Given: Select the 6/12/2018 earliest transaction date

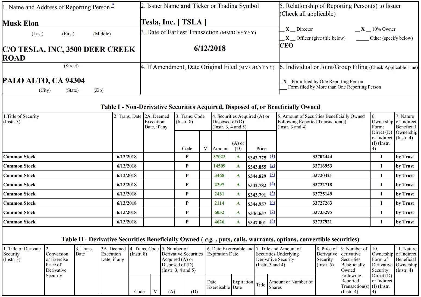Looking at the screenshot, I should tap(210, 48).
